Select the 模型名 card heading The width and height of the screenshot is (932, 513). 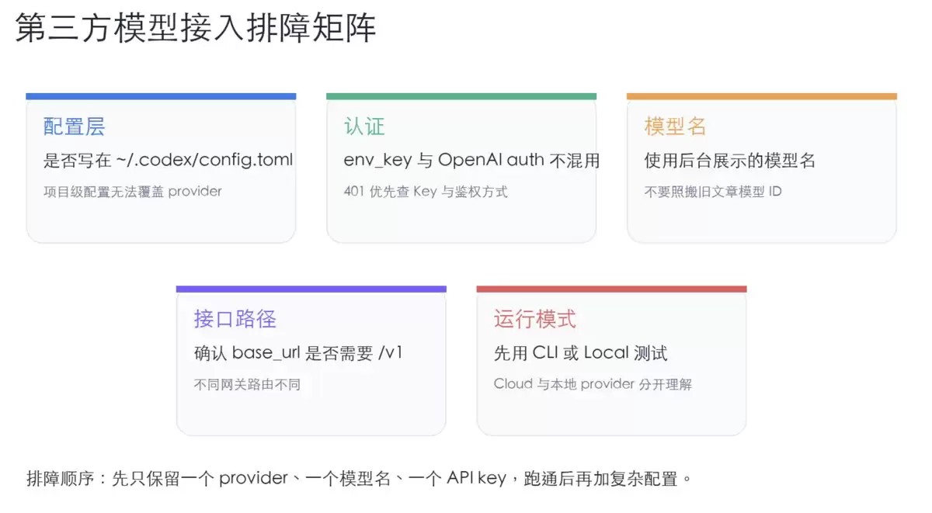click(x=675, y=127)
